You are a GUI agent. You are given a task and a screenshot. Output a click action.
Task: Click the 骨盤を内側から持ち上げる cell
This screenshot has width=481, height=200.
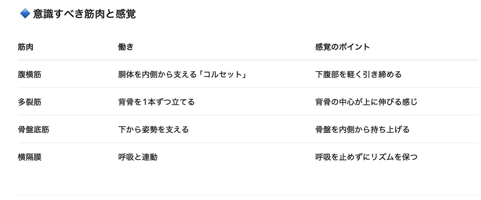tap(362, 130)
